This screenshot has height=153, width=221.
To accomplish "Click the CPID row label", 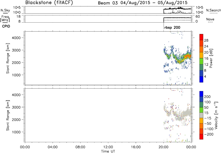I will pos(6,26).
